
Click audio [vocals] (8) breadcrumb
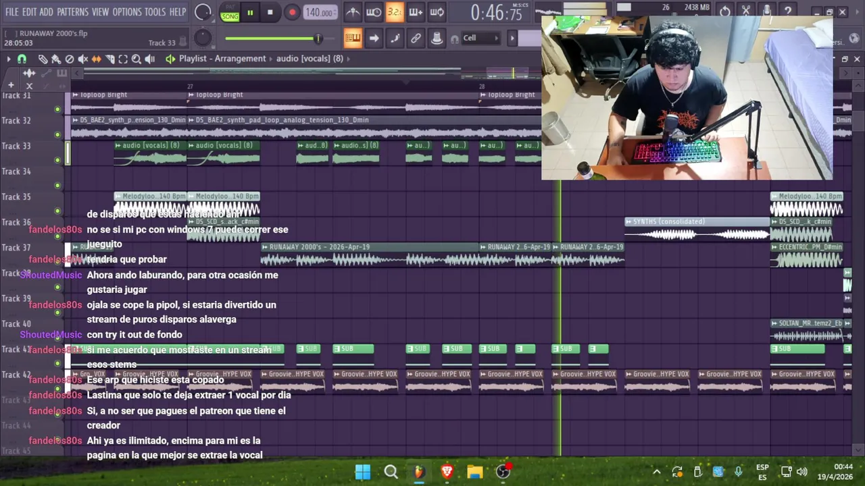[310, 59]
